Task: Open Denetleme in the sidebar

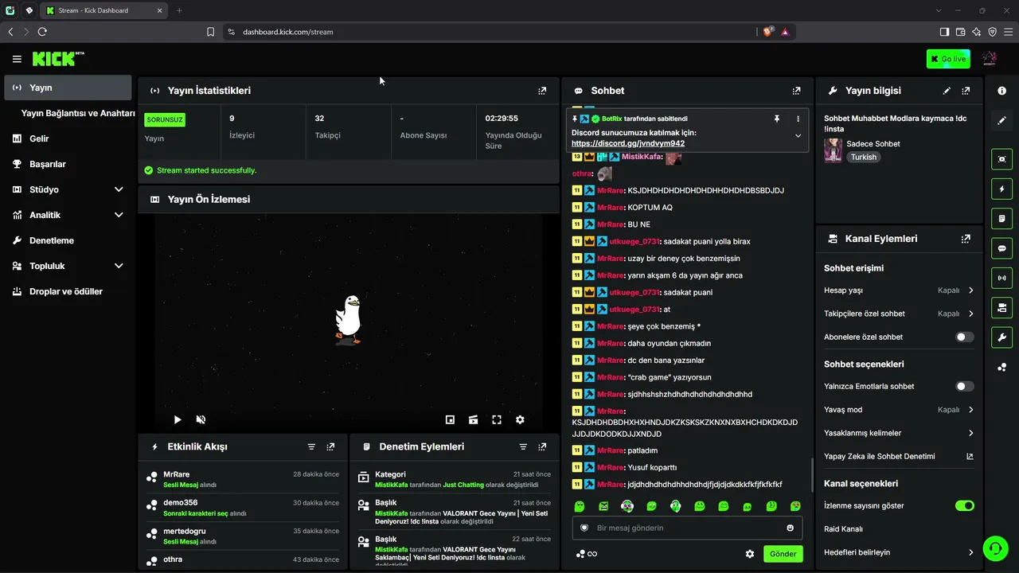Action: click(68, 240)
